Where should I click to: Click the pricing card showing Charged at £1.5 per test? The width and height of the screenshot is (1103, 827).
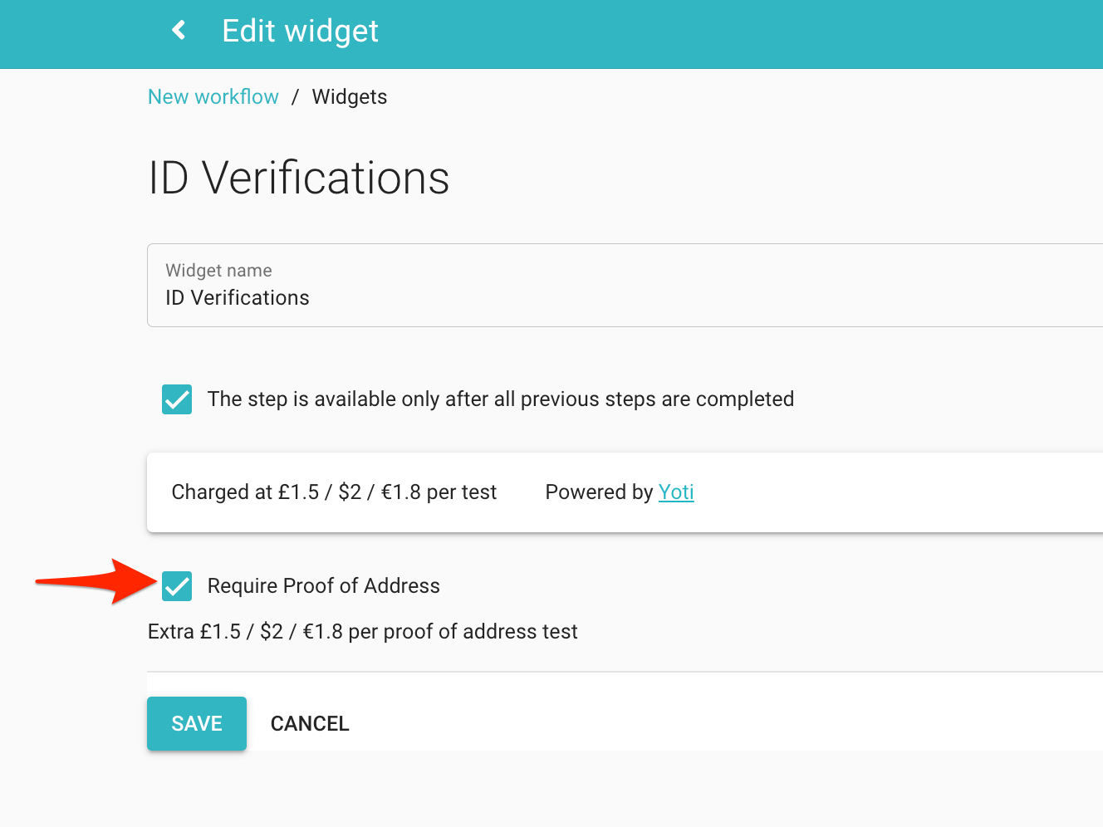point(334,492)
